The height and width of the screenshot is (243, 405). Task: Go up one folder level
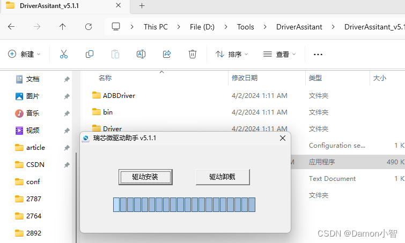tap(63, 27)
